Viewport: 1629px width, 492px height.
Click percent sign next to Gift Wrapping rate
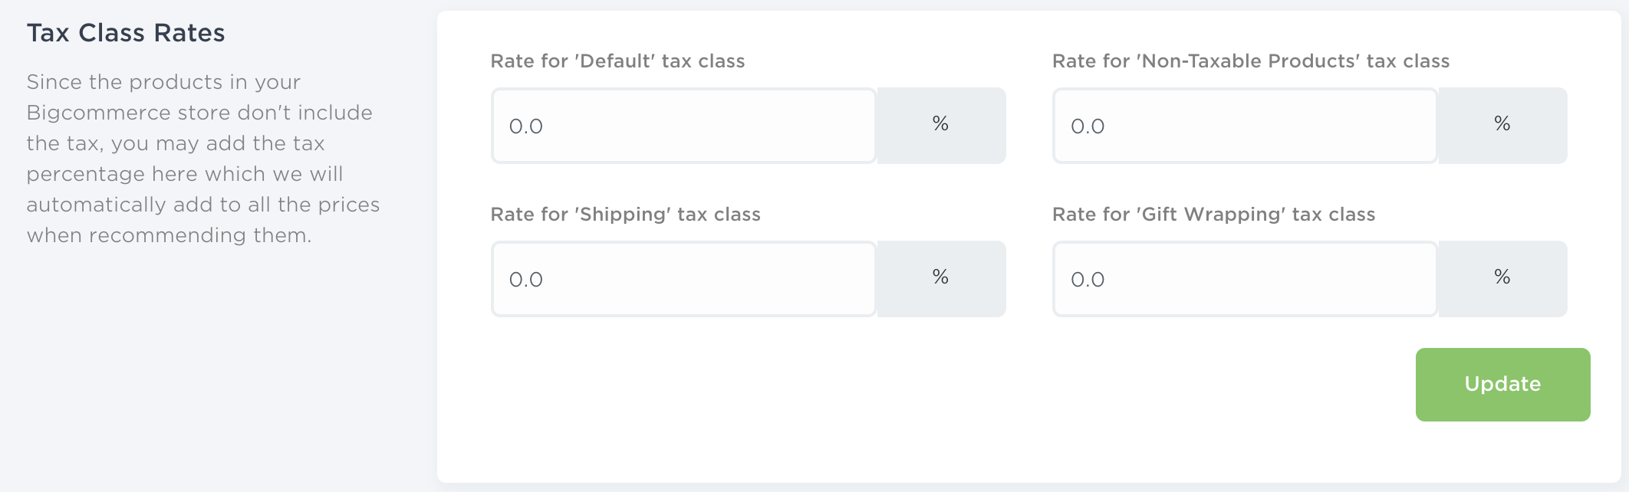click(x=1502, y=277)
